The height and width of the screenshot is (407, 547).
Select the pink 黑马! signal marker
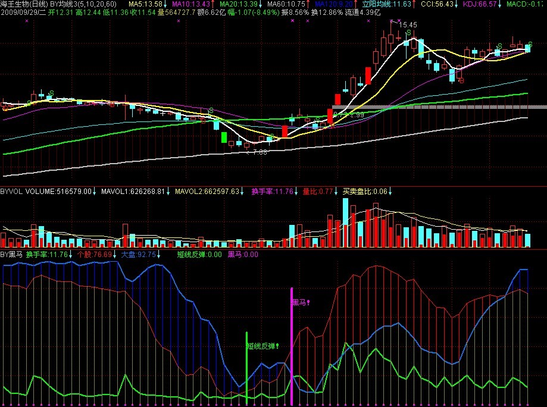(x=301, y=303)
